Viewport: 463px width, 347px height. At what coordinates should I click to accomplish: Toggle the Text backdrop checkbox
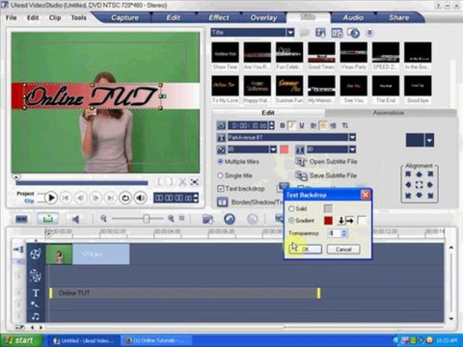(x=221, y=189)
